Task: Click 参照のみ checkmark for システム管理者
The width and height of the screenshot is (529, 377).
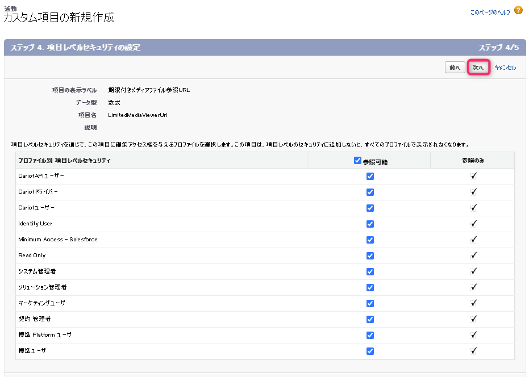Action: coord(474,271)
